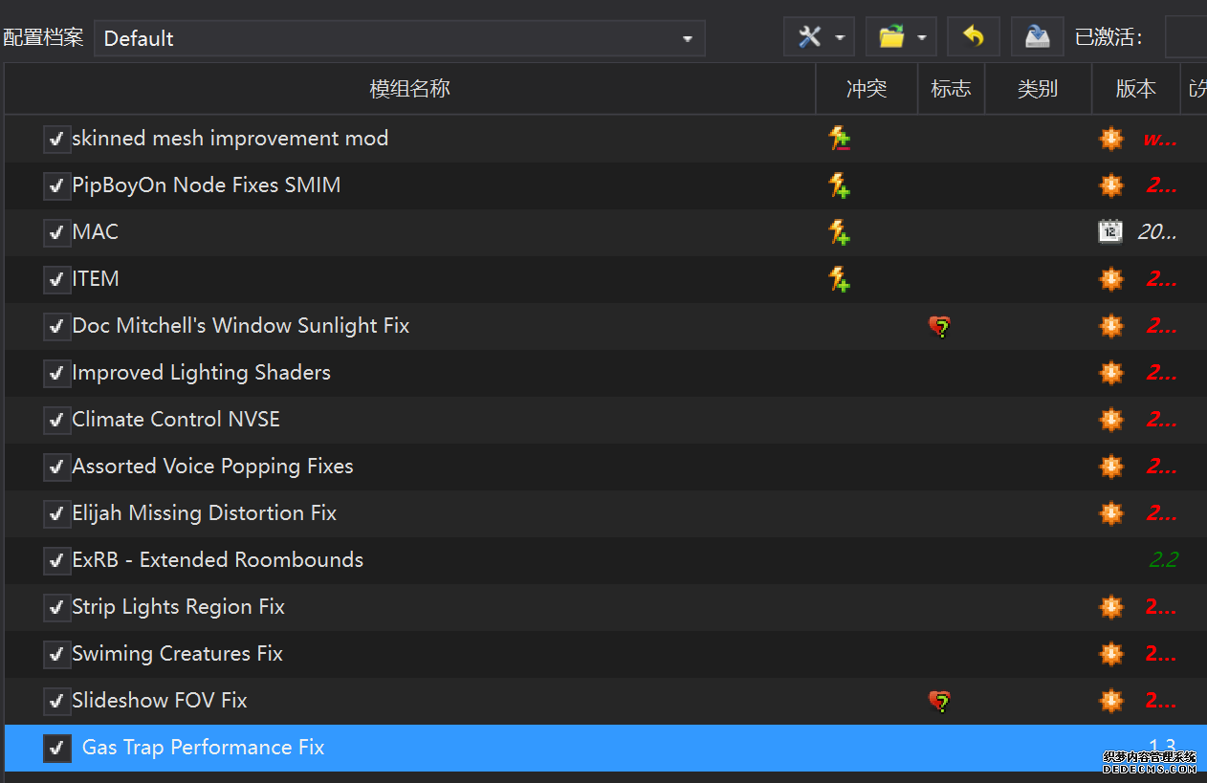Click the conflict icon for skinned mesh improvement mod
The width and height of the screenshot is (1207, 783).
(x=839, y=139)
